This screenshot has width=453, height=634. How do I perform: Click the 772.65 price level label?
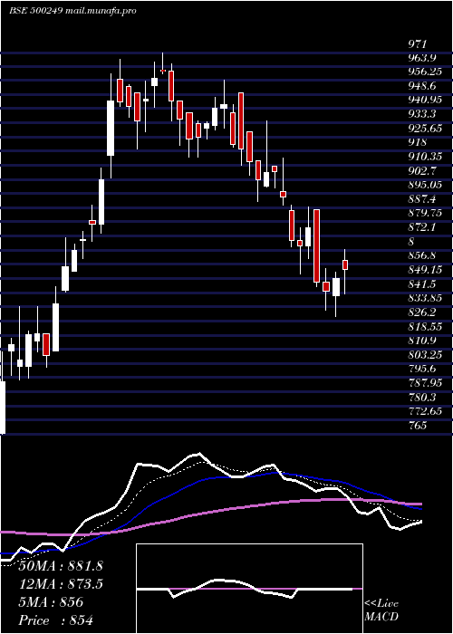tap(424, 411)
